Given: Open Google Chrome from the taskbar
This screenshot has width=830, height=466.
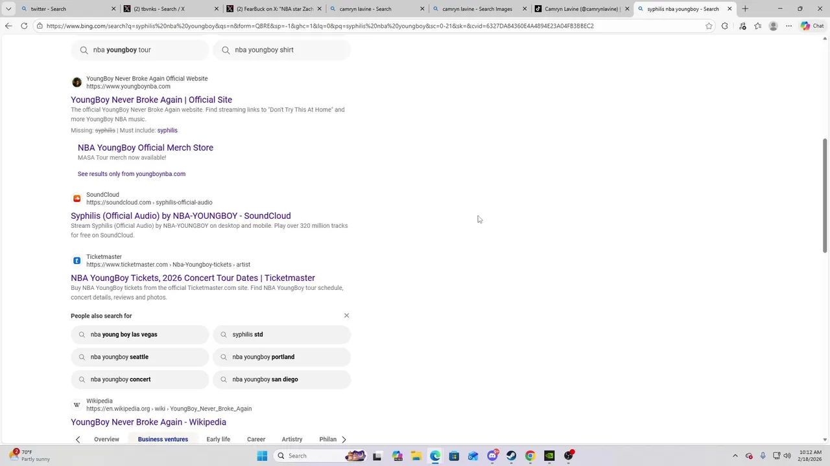Looking at the screenshot, I should click(530, 456).
